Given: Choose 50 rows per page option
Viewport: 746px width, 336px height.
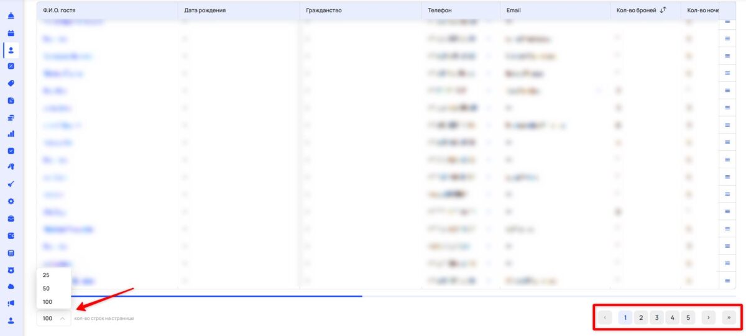Looking at the screenshot, I should click(x=47, y=289).
